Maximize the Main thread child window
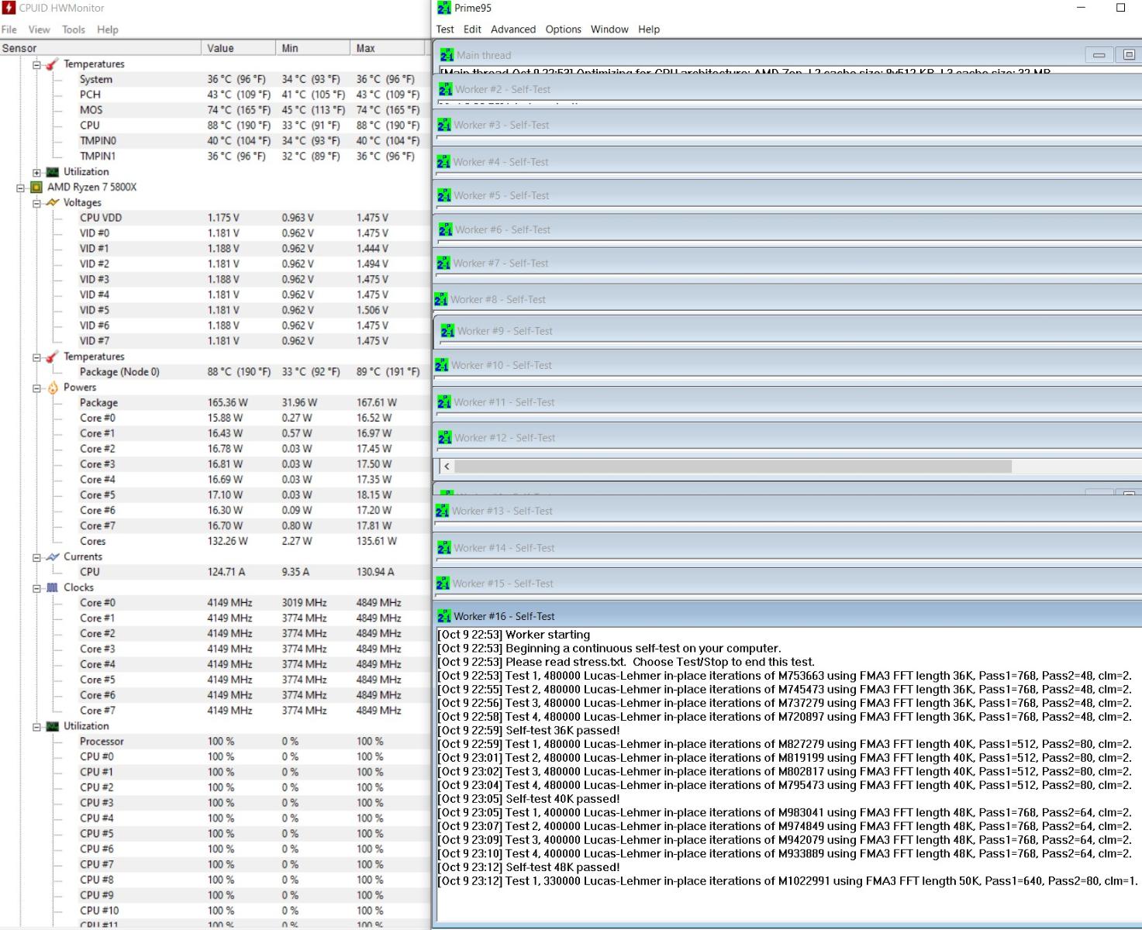This screenshot has height=930, width=1142. [1129, 55]
